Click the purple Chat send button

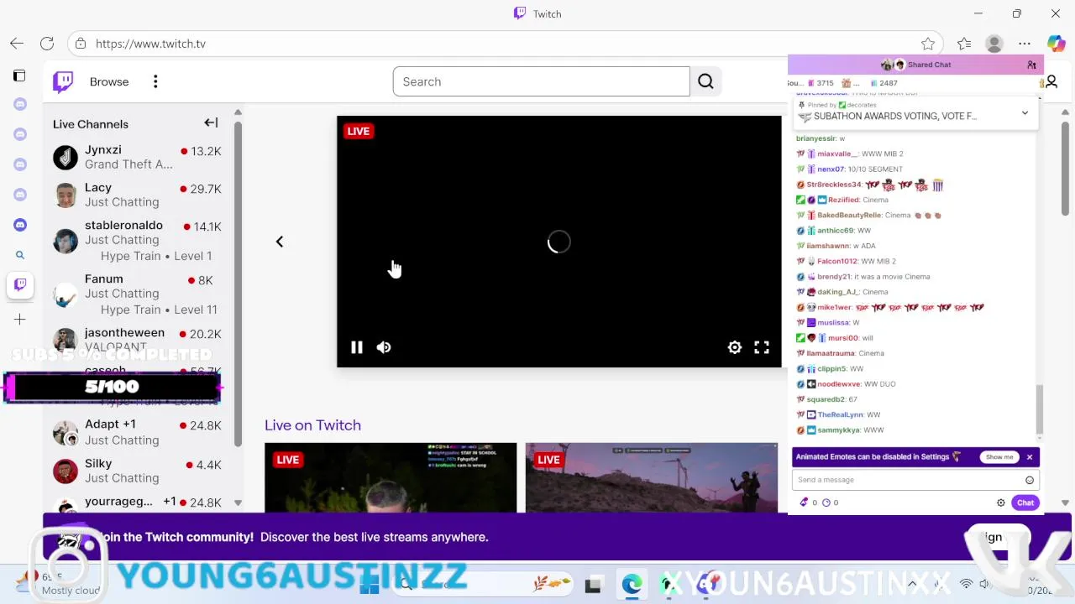1025,502
